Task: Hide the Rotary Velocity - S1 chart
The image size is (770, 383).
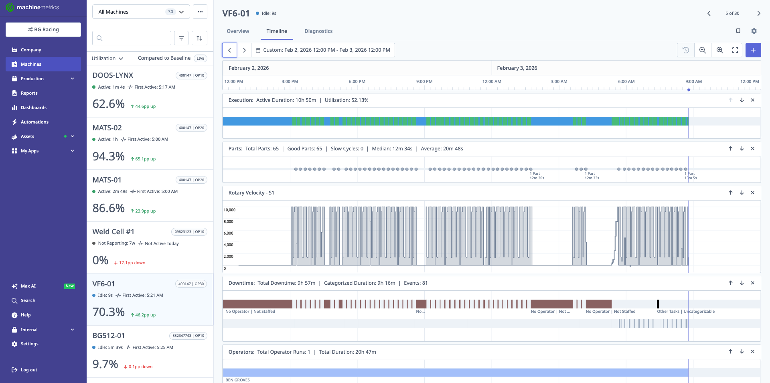Action: pyautogui.click(x=753, y=193)
